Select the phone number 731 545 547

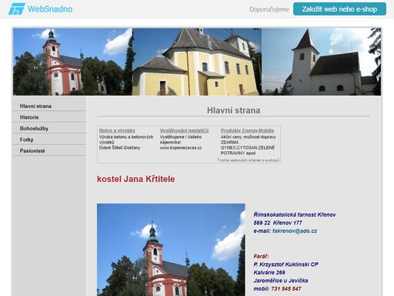pyautogui.click(x=286, y=289)
